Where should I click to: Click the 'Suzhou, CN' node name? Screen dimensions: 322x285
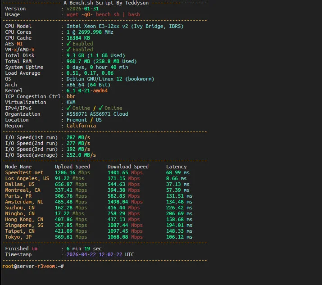20,208
